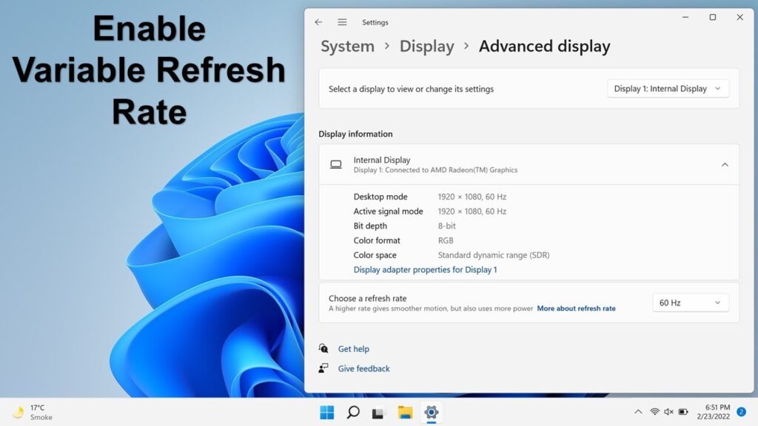758x426 pixels.
Task: Open Display adapter properties for Display 1
Action: [x=426, y=269]
